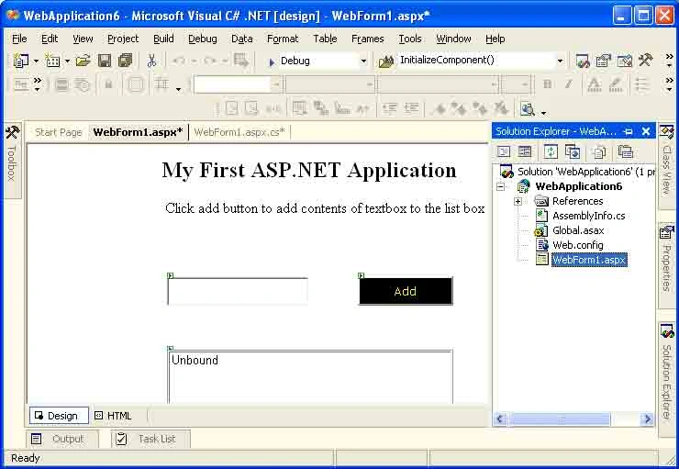
Task: Open the Output panel tab
Action: tap(61, 439)
